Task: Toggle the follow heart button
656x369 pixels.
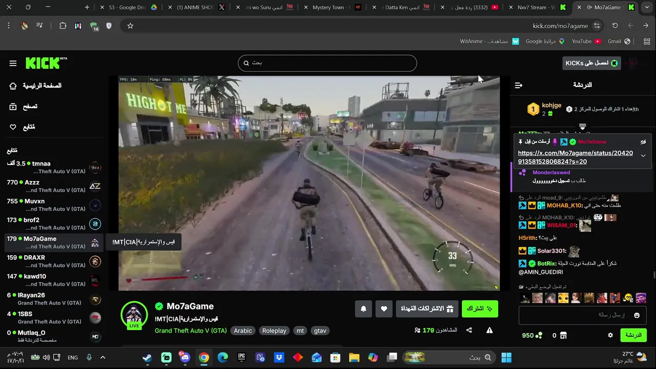Action: [x=384, y=309]
